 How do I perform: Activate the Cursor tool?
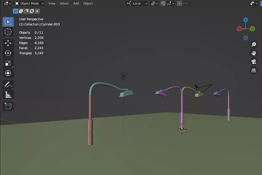(x=8, y=32)
